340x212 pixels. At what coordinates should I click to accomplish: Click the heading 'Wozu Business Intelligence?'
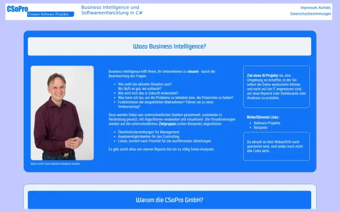169,46
